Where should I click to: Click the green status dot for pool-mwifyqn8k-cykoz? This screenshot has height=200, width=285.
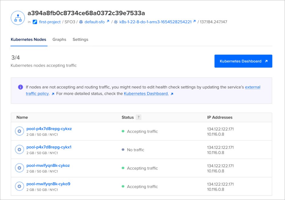coord(123,168)
